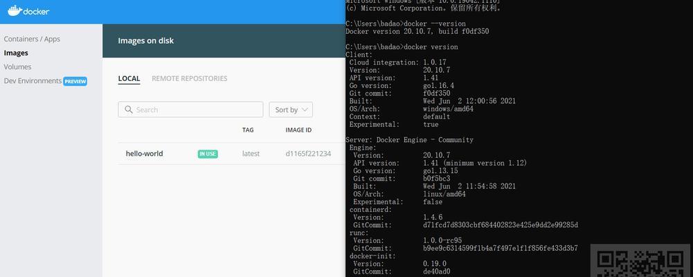Open Dev Environments preview section

point(33,81)
